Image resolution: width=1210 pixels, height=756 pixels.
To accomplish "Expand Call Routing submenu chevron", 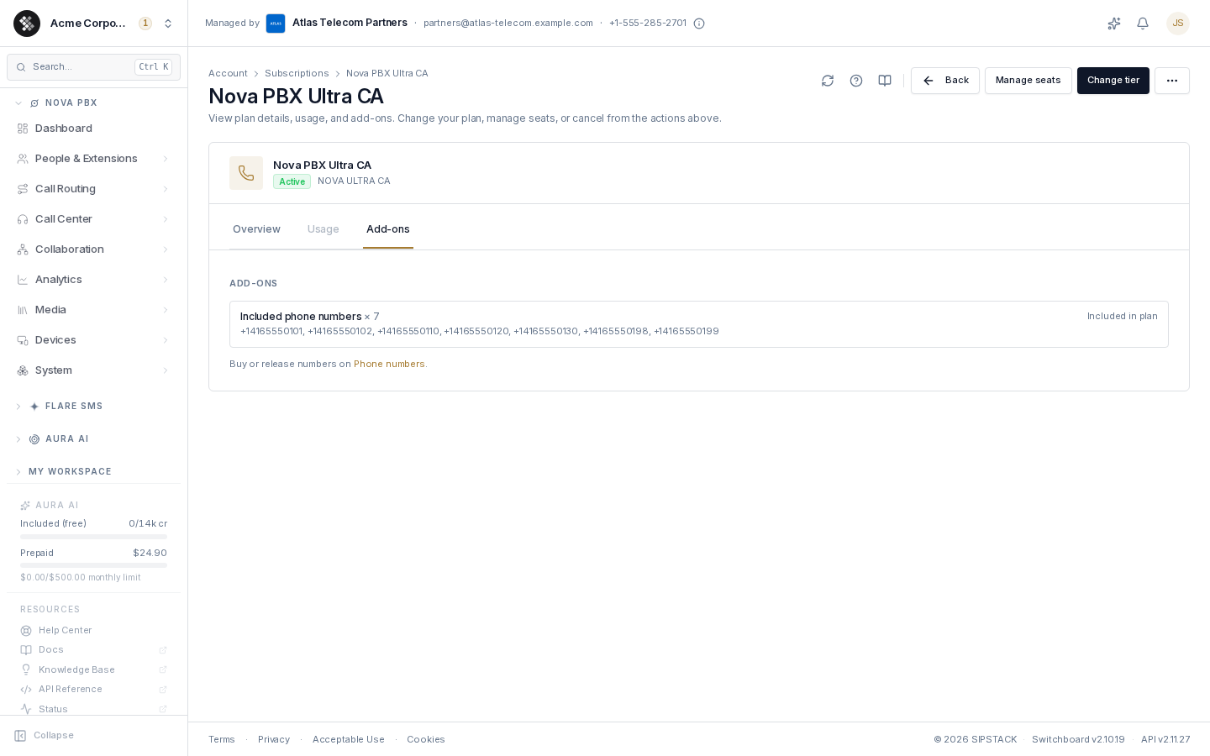I will [x=166, y=189].
